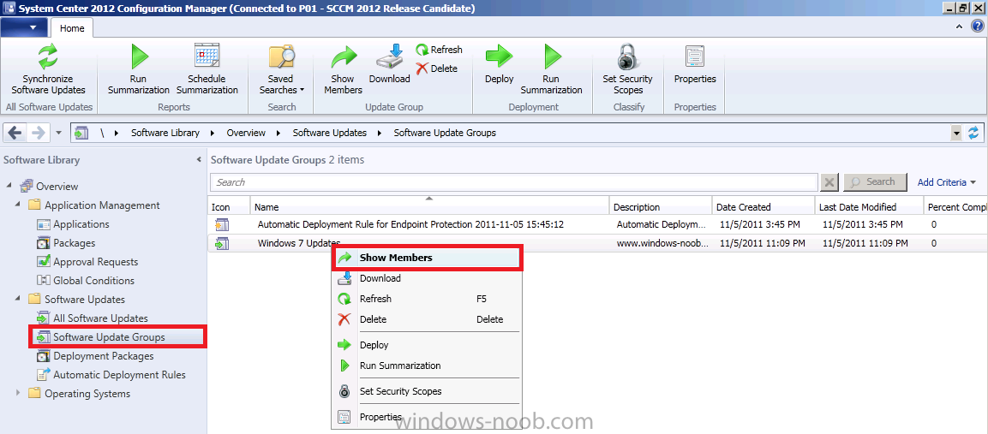This screenshot has width=988, height=434.
Task: Click Windows 7 Updates row icon
Action: pyautogui.click(x=221, y=244)
